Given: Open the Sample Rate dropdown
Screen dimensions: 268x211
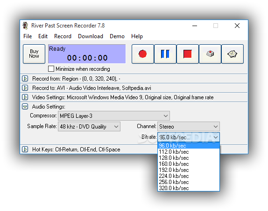Looking at the screenshot, I should [89, 127].
